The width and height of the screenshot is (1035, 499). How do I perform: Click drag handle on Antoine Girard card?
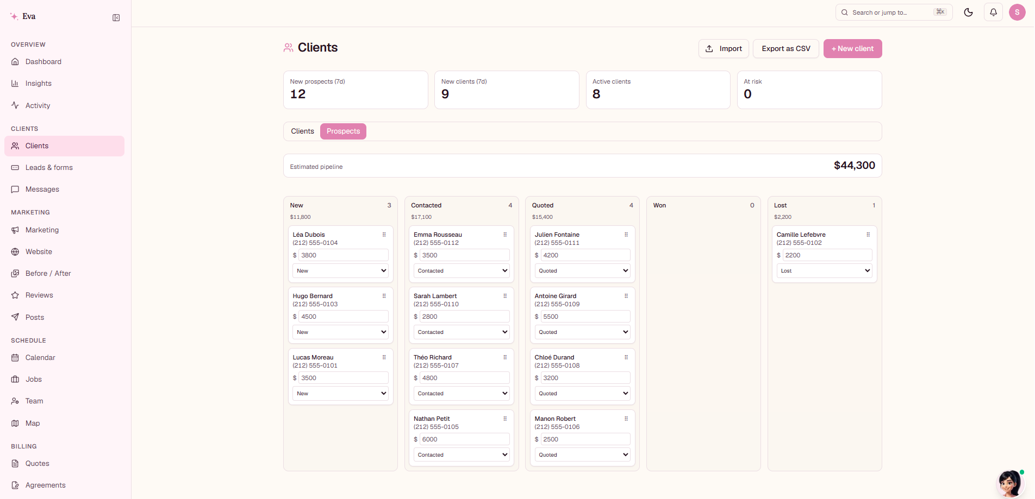tap(626, 296)
